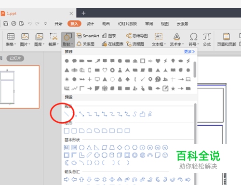Click the recommended shapes scrollbar
241x185 pixels.
point(195,70)
